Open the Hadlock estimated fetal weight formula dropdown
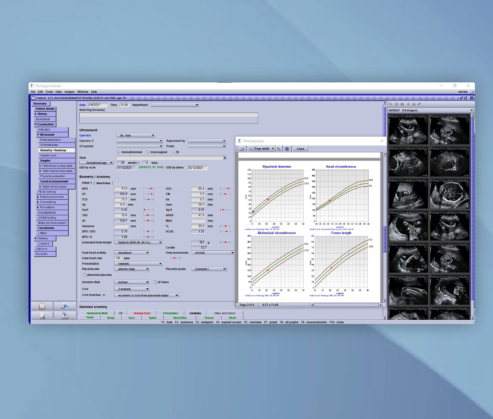The image size is (493, 419). [138, 242]
